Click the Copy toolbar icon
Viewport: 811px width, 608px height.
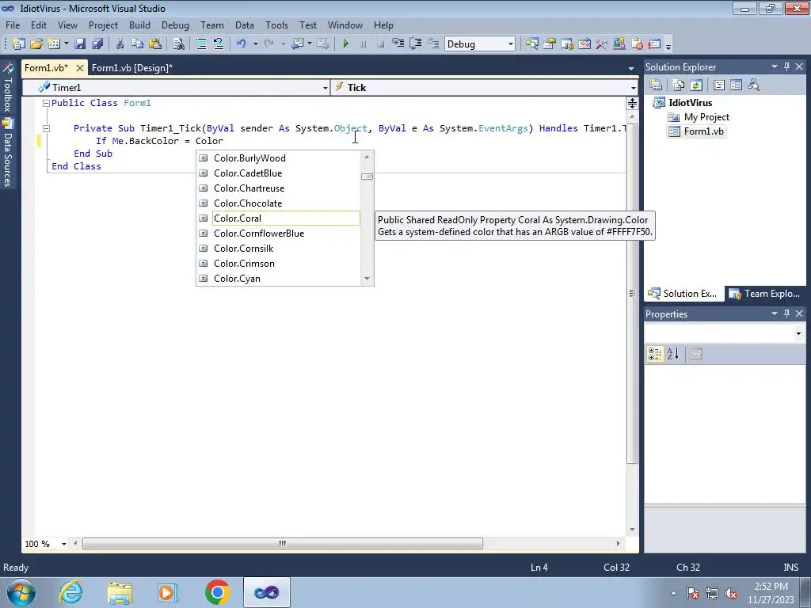tap(137, 44)
